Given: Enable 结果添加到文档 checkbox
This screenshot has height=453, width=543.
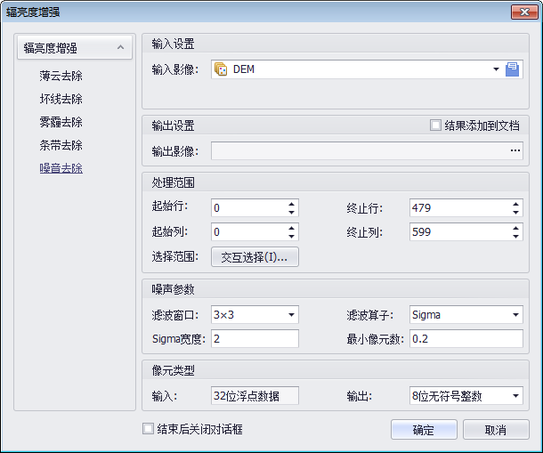Looking at the screenshot, I should (435, 125).
